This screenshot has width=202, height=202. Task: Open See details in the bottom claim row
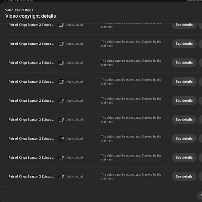click(184, 176)
